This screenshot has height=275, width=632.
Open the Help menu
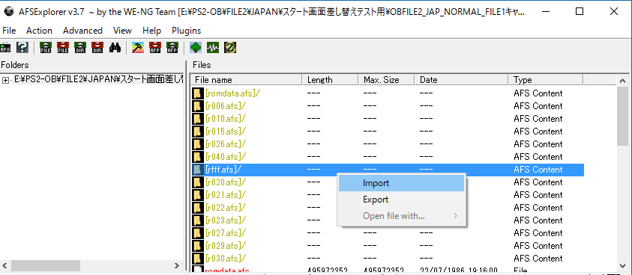(x=151, y=31)
